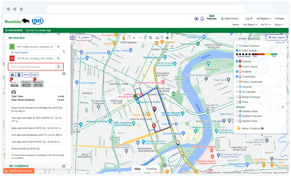Uncheck the Traffic Speeds layer
291x177 pixels.
pos(237,50)
